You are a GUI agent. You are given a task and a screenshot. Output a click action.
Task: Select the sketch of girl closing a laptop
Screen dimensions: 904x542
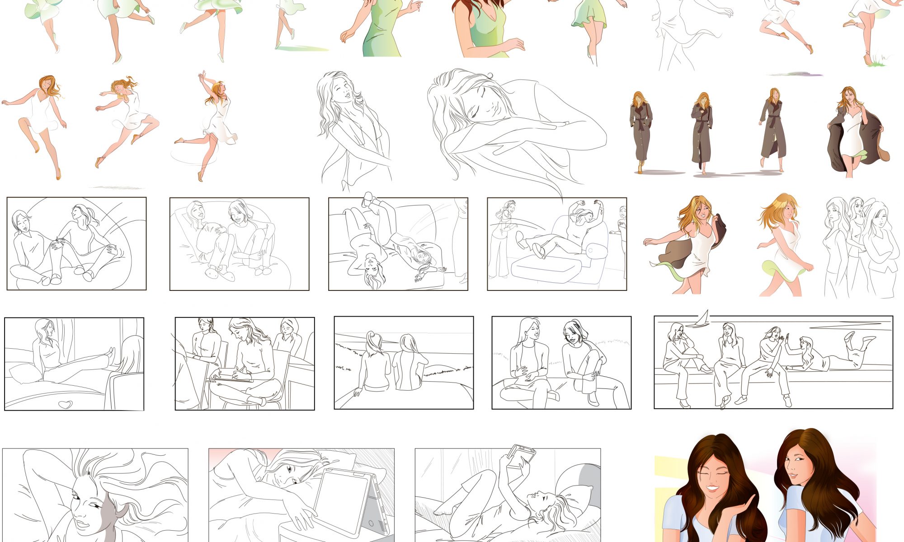(301, 495)
